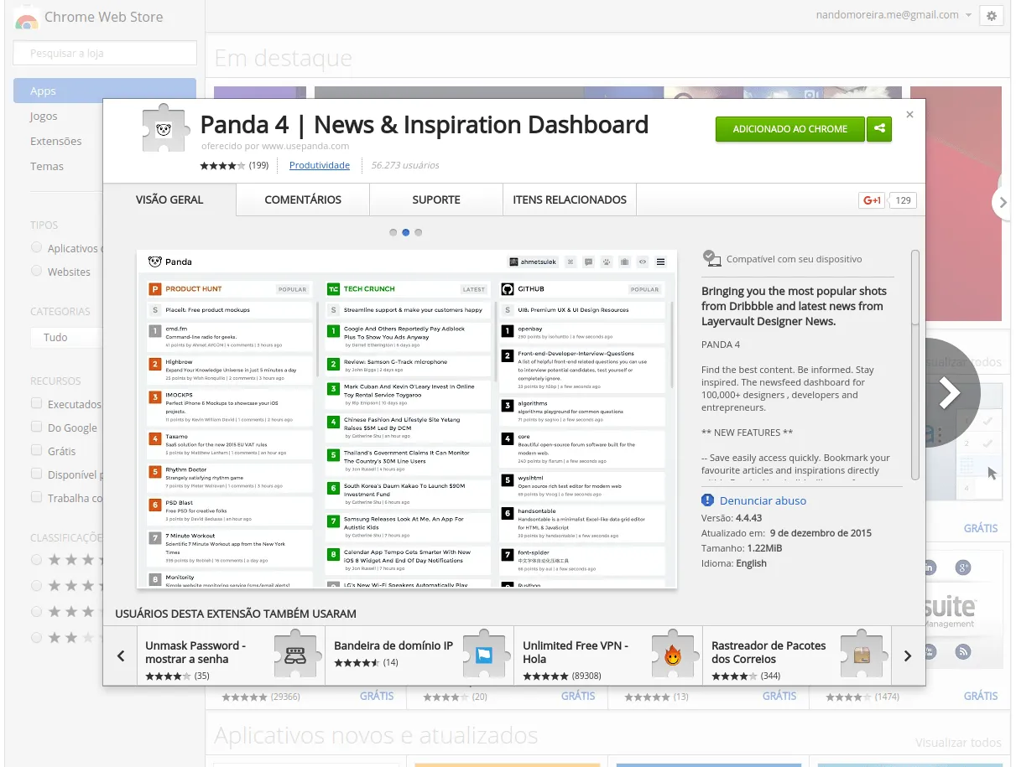This screenshot has height=767, width=1016.
Task: Open the Suporte tab
Action: pyautogui.click(x=436, y=200)
